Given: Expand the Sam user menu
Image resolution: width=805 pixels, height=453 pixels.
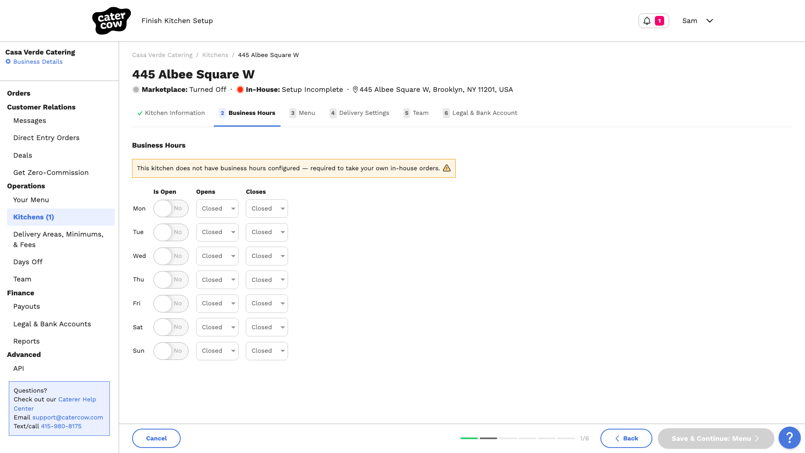Looking at the screenshot, I should point(698,21).
